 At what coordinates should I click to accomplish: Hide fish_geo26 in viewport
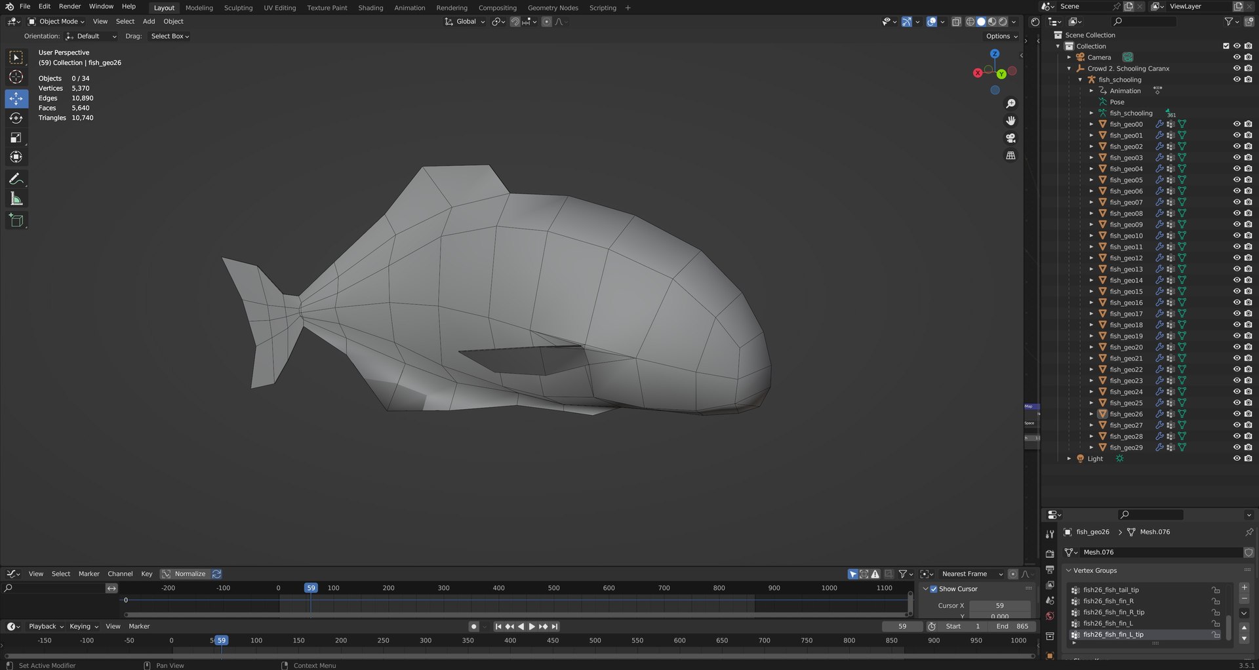coord(1237,414)
